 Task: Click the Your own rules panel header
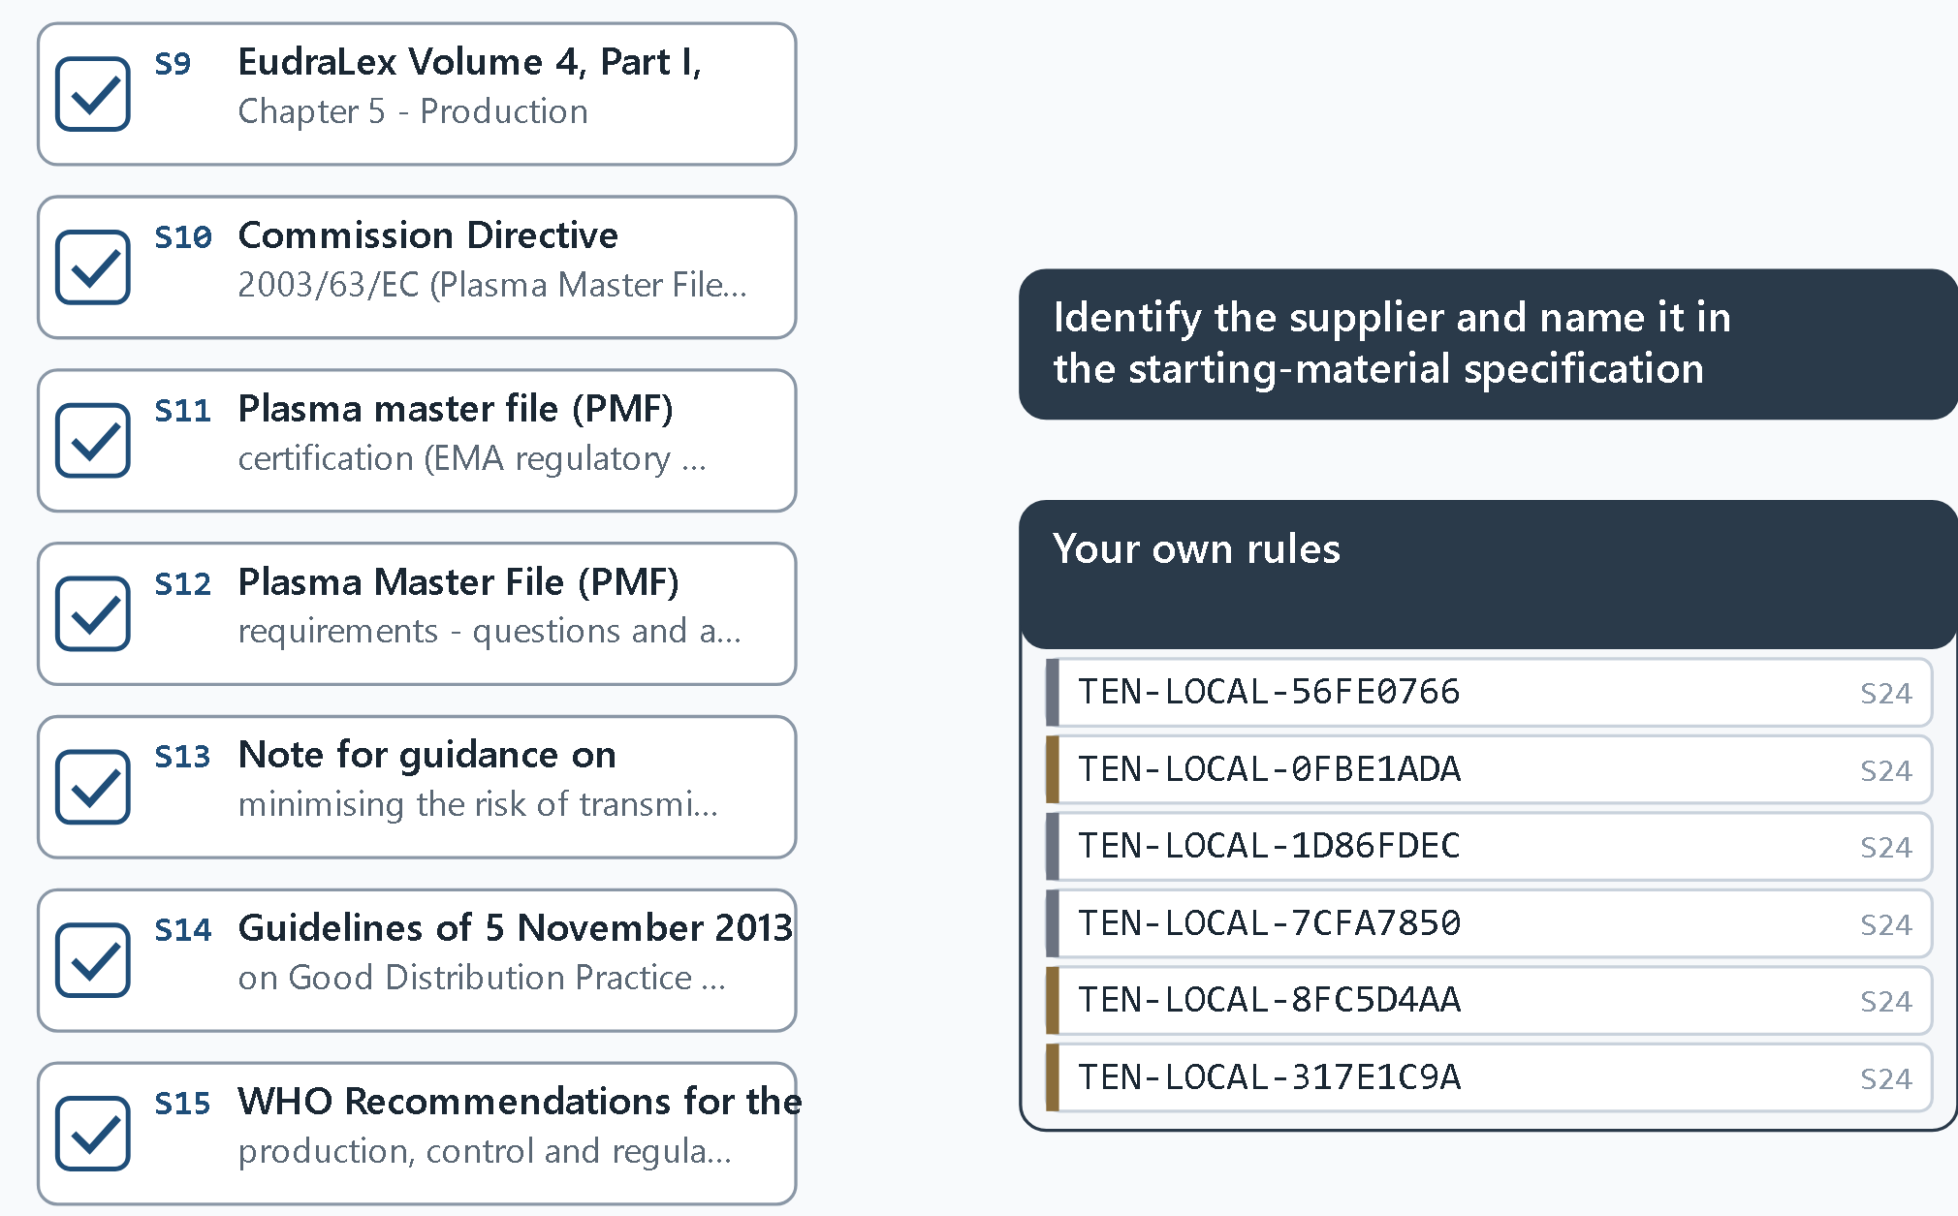[1489, 575]
